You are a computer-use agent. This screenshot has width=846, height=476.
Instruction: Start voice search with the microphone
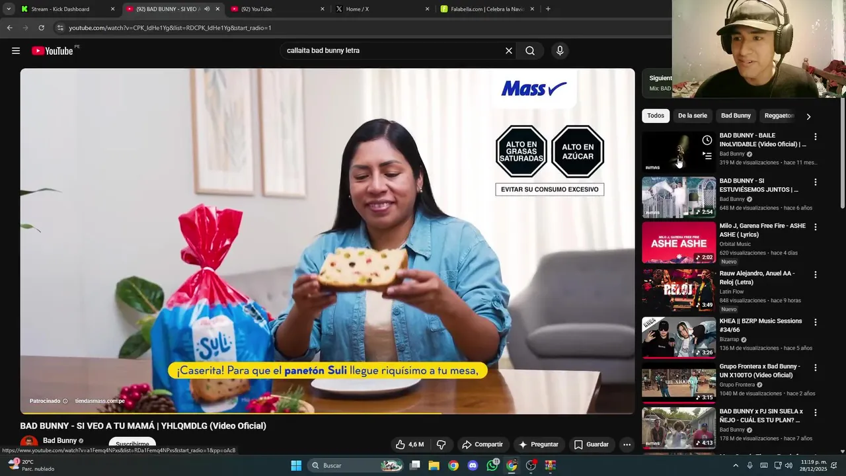(560, 51)
